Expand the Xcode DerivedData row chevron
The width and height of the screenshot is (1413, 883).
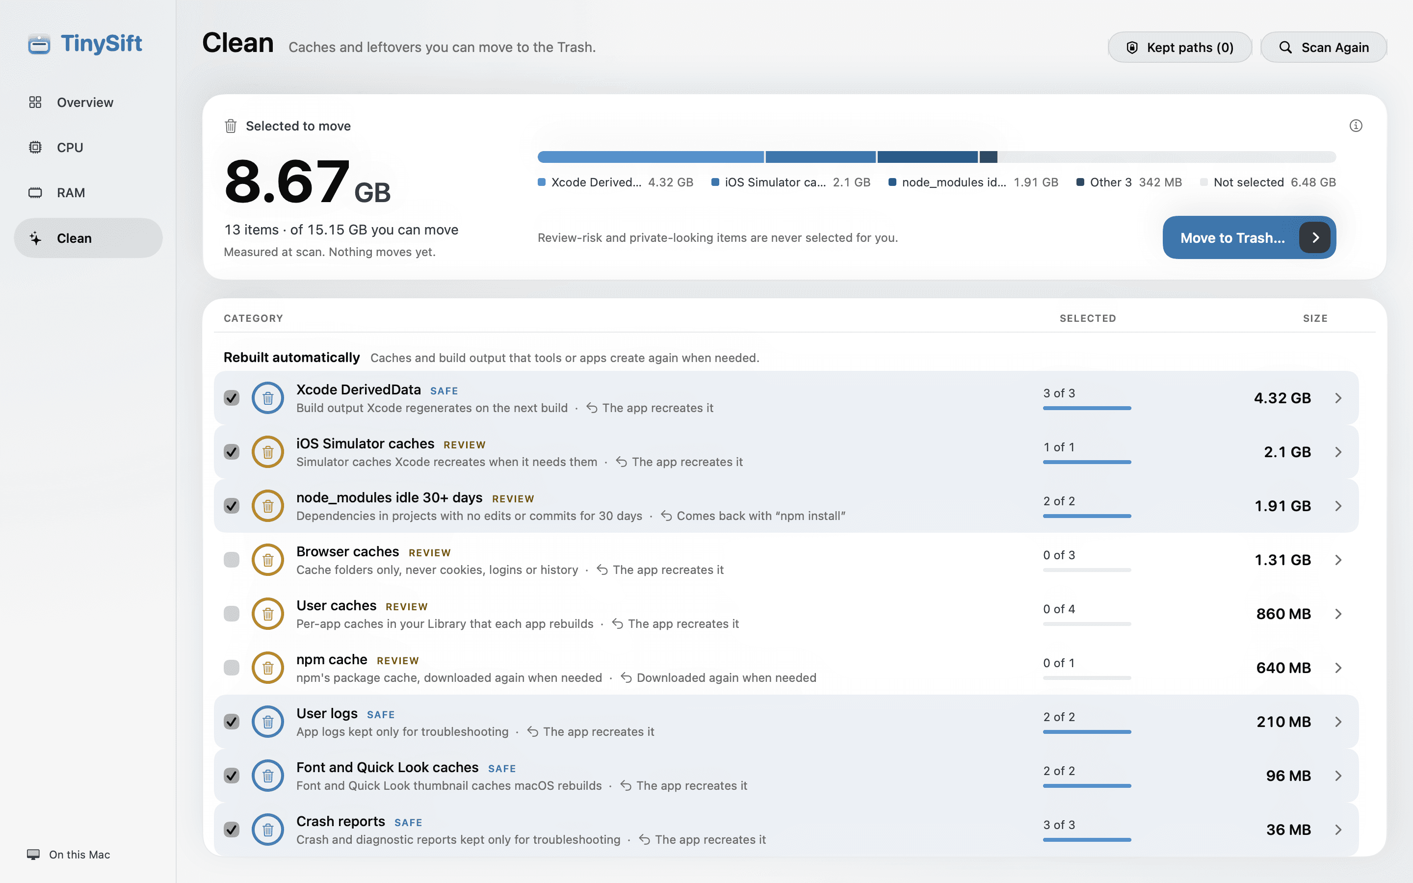click(1338, 398)
